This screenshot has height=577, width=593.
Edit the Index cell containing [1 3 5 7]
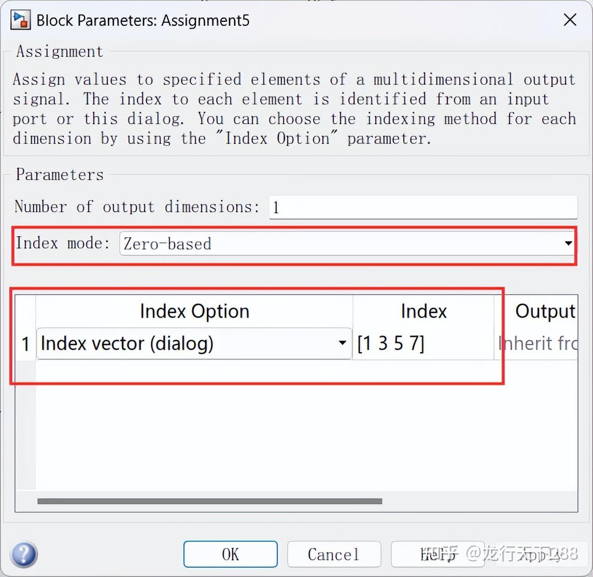click(x=422, y=343)
